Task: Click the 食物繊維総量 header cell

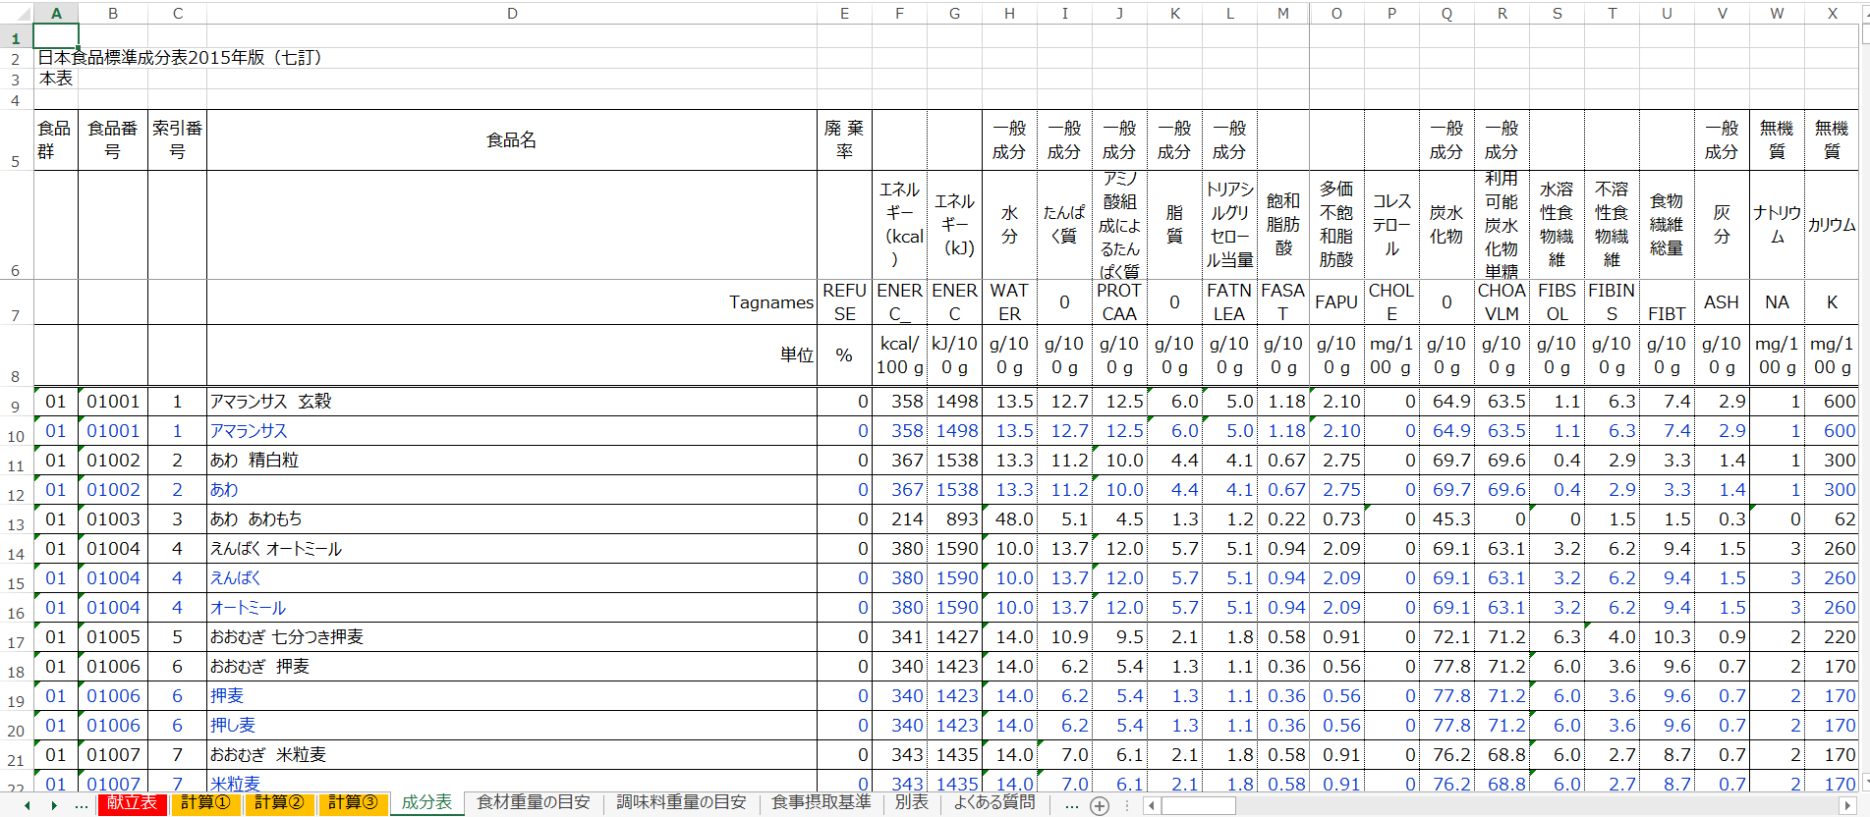Action: [x=1667, y=225]
